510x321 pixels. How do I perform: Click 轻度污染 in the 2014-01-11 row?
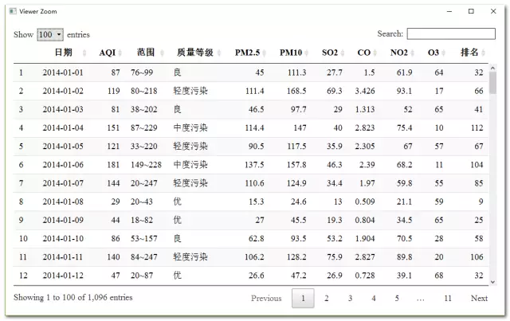tap(190, 257)
